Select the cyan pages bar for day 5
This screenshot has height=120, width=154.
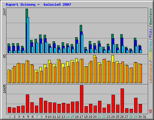click(28, 35)
